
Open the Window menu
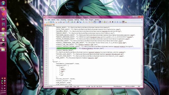coord(97,20)
